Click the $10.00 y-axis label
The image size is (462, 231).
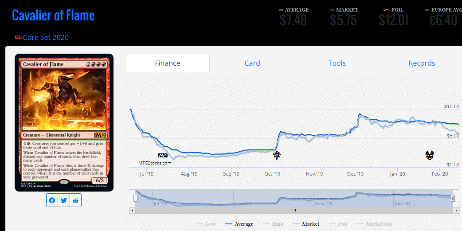pos(452,106)
